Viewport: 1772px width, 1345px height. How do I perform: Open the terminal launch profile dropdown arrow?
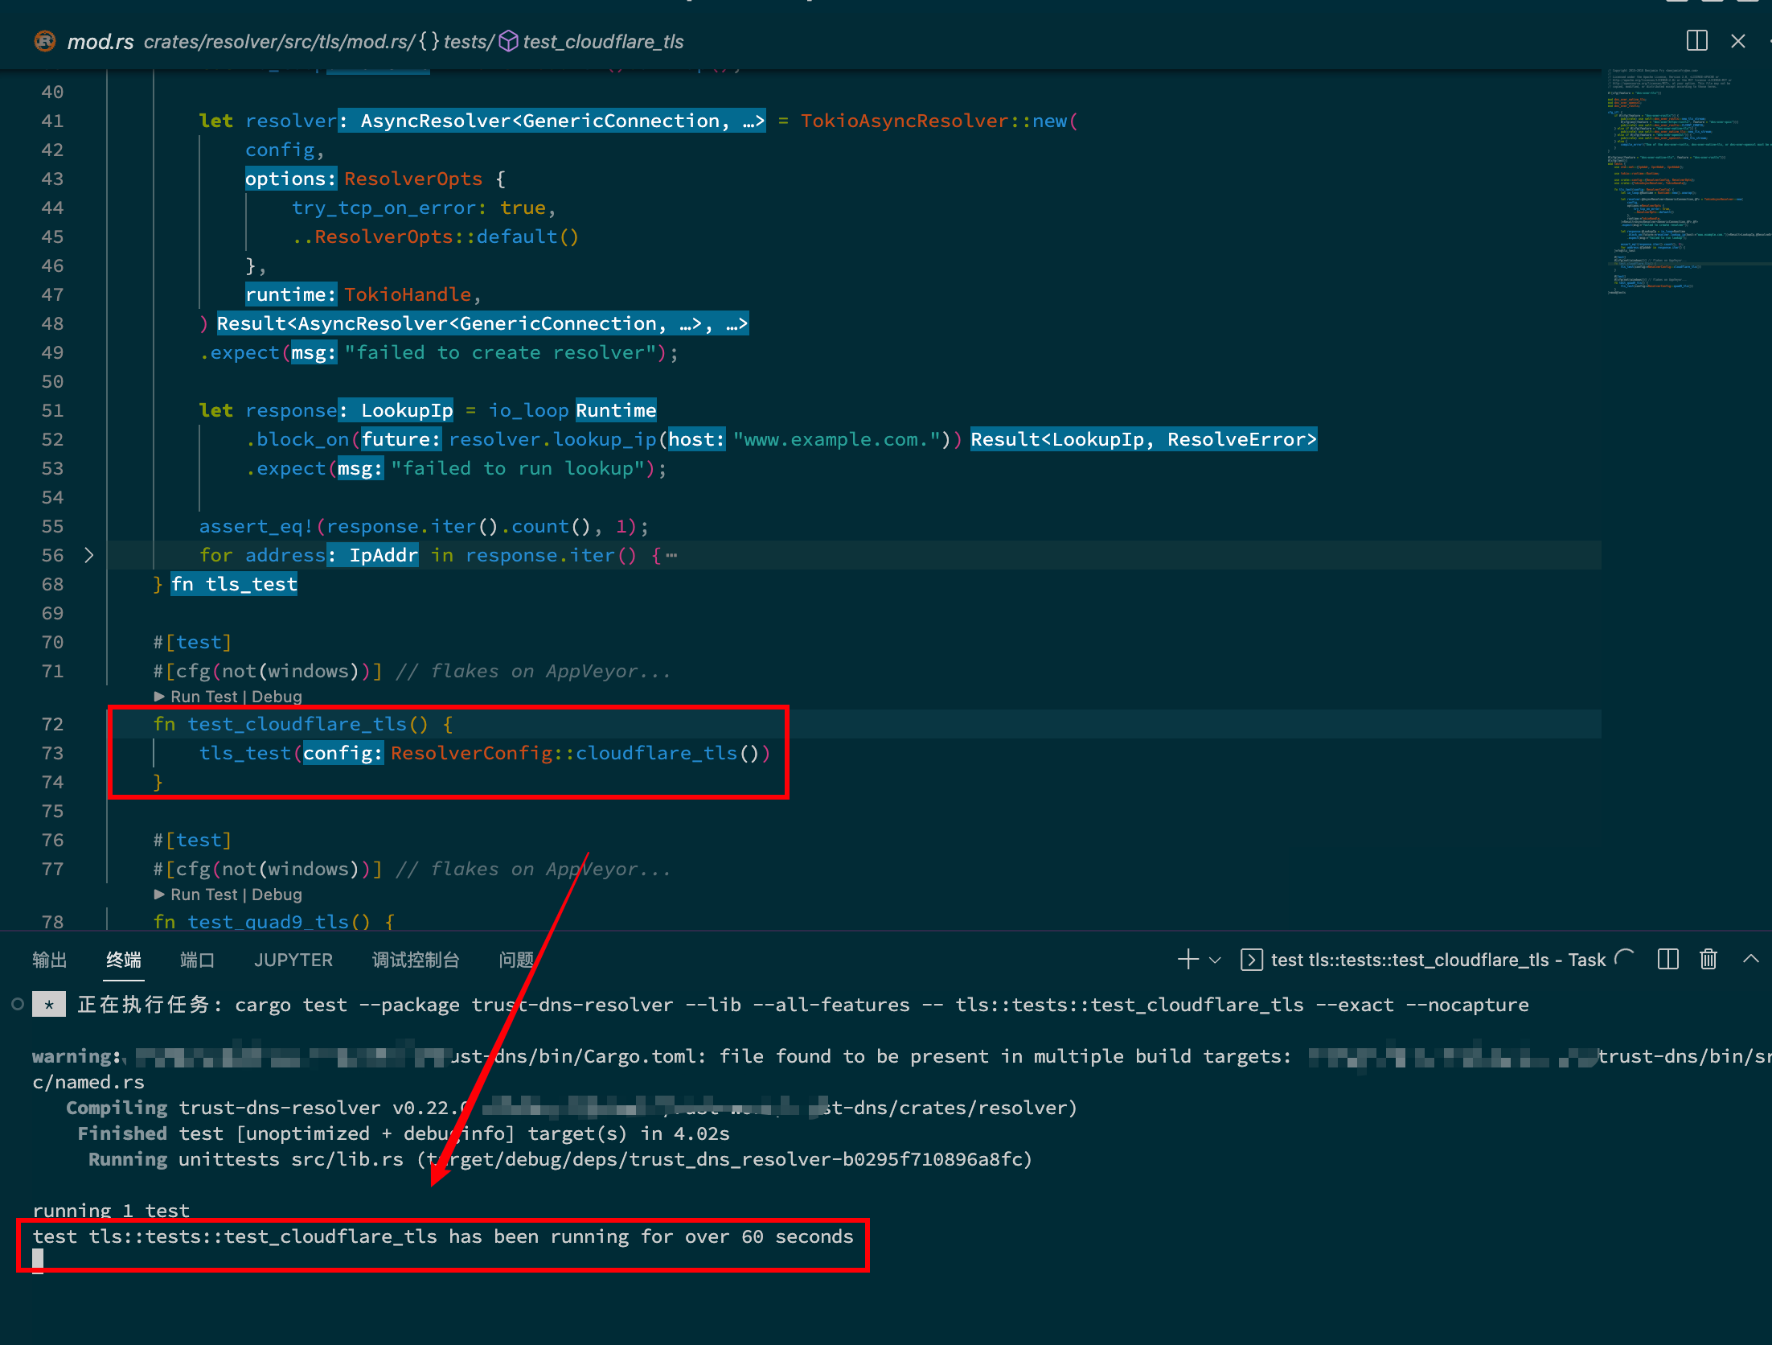[x=1216, y=960]
